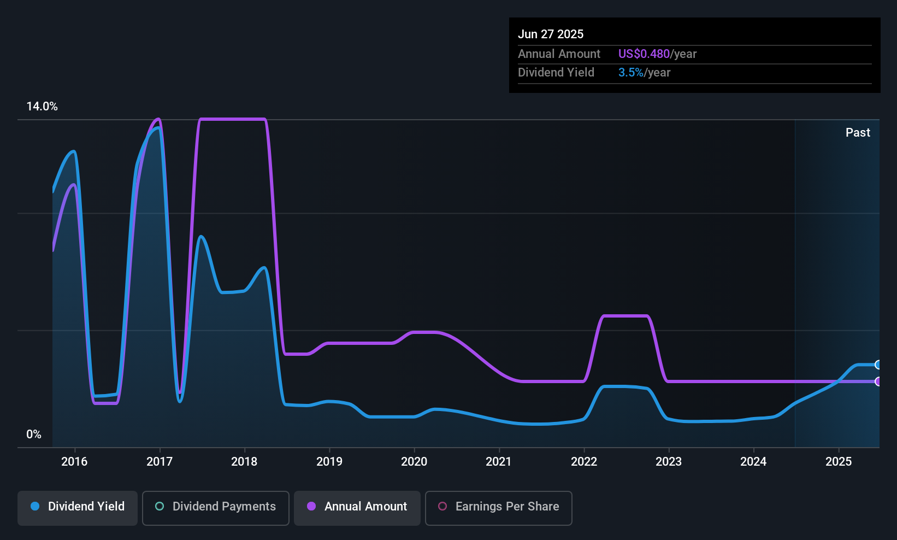
Task: Click the 3.5%/year dividend yield value
Action: click(644, 73)
